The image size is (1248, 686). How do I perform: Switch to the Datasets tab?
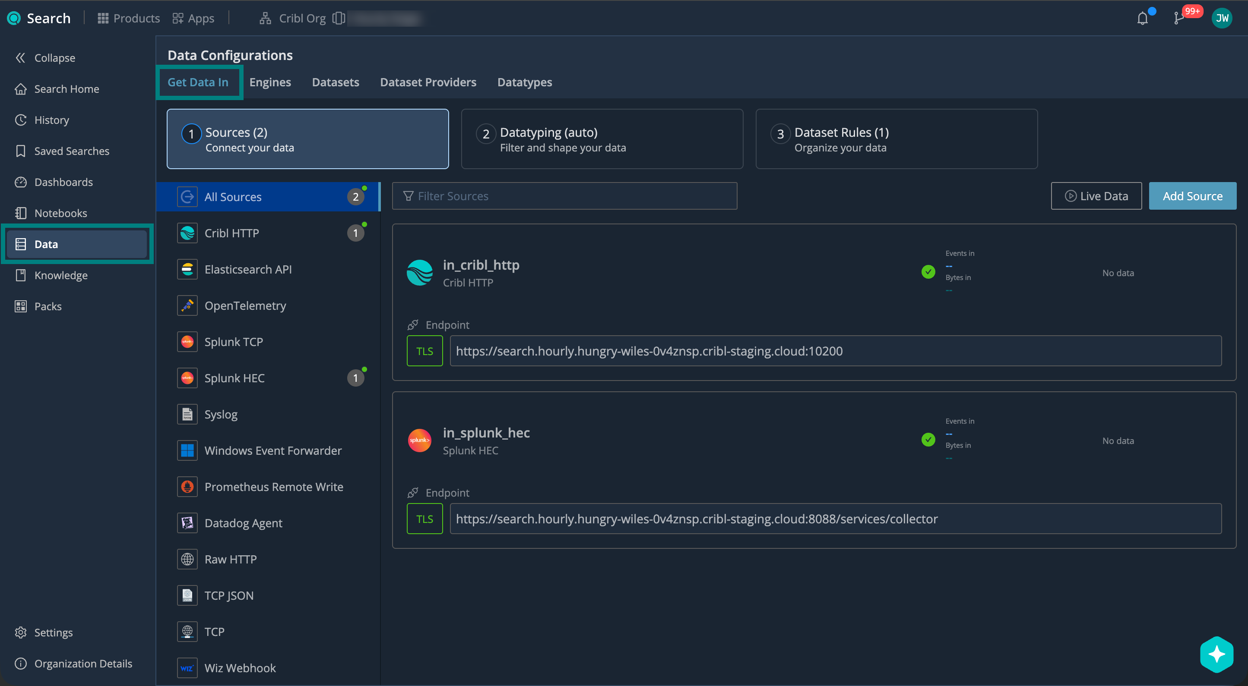(x=335, y=82)
